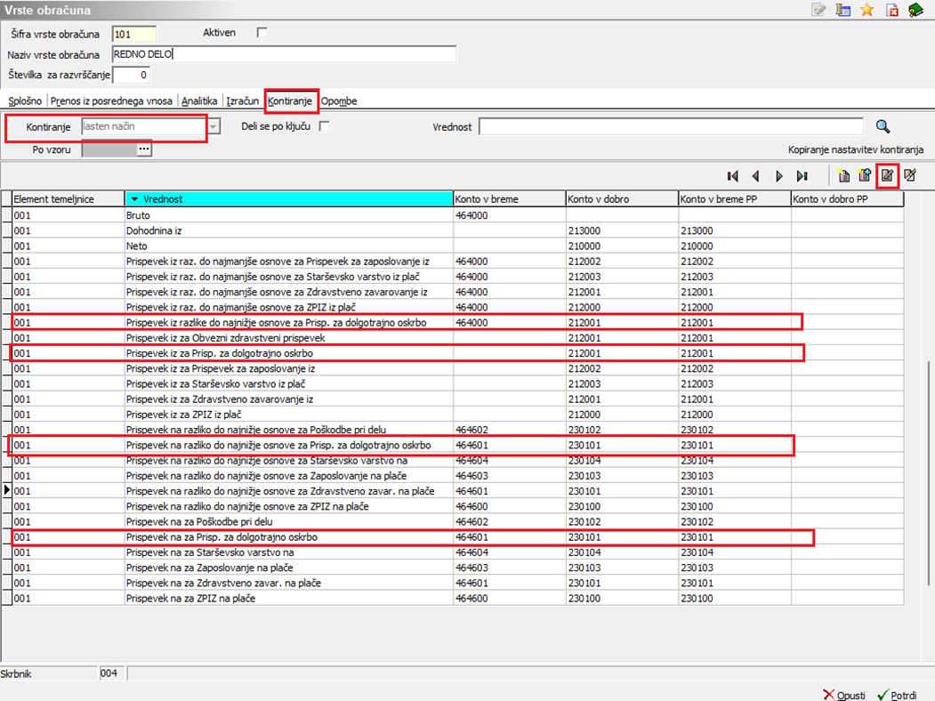
Task: Click the Element temeljnice column header
Action: point(69,199)
